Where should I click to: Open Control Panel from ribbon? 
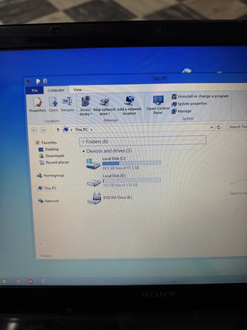tap(158, 105)
